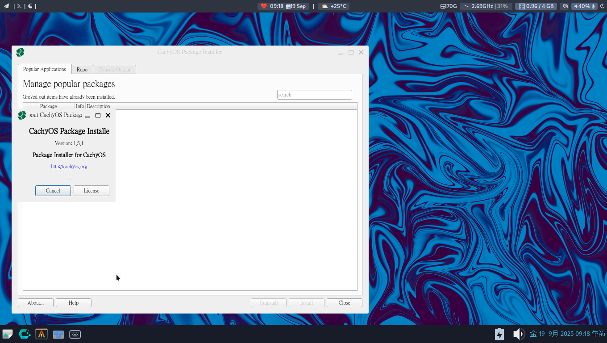607x343 pixels.
Task: Open the CachyOS teal logo app in taskbar
Action: [x=25, y=334]
